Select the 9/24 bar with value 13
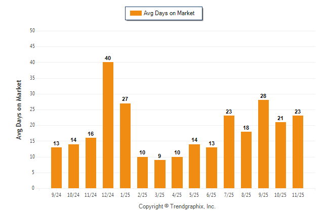This screenshot has height=219, width=327. pos(56,168)
